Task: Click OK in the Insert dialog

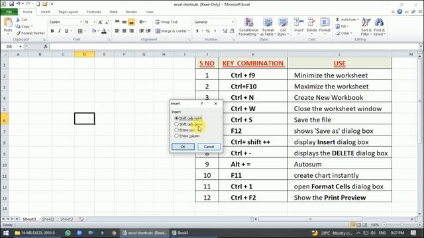Action: [183, 147]
